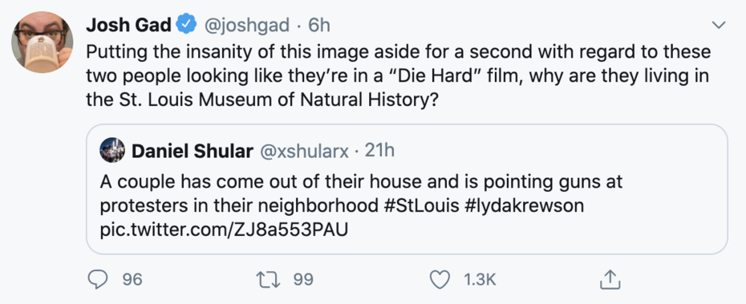Open the 21h quoted tweet timestamp

(379, 151)
